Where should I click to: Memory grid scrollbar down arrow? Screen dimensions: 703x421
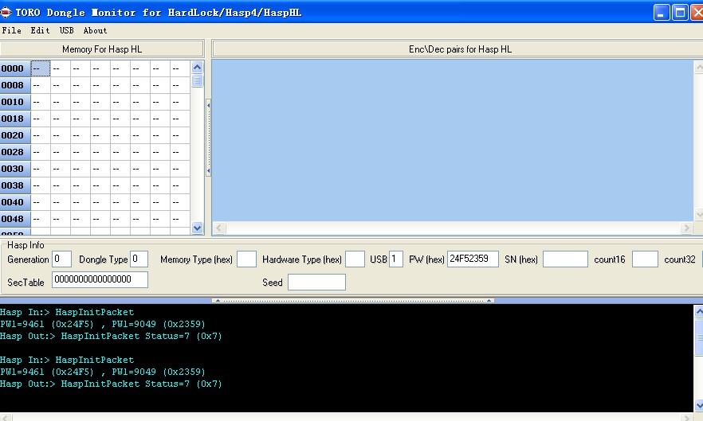(x=198, y=228)
